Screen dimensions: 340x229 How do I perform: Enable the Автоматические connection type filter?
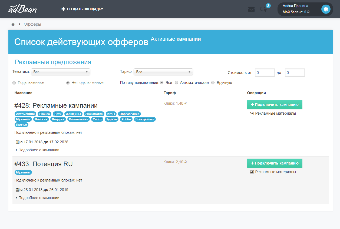[176, 83]
